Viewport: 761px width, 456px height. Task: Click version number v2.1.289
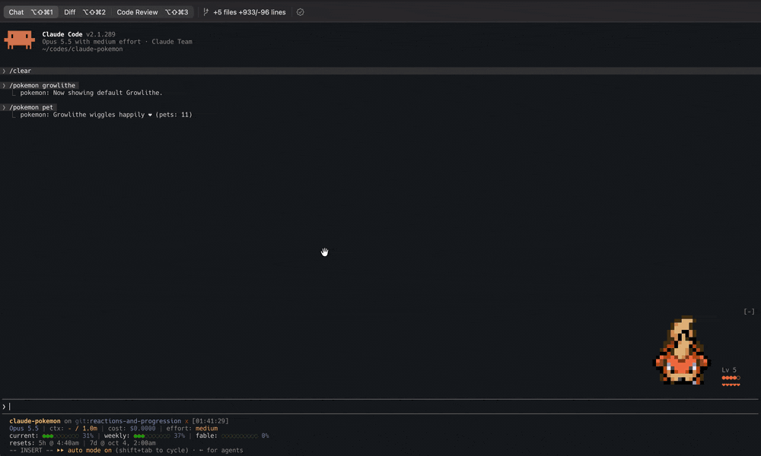[100, 34]
